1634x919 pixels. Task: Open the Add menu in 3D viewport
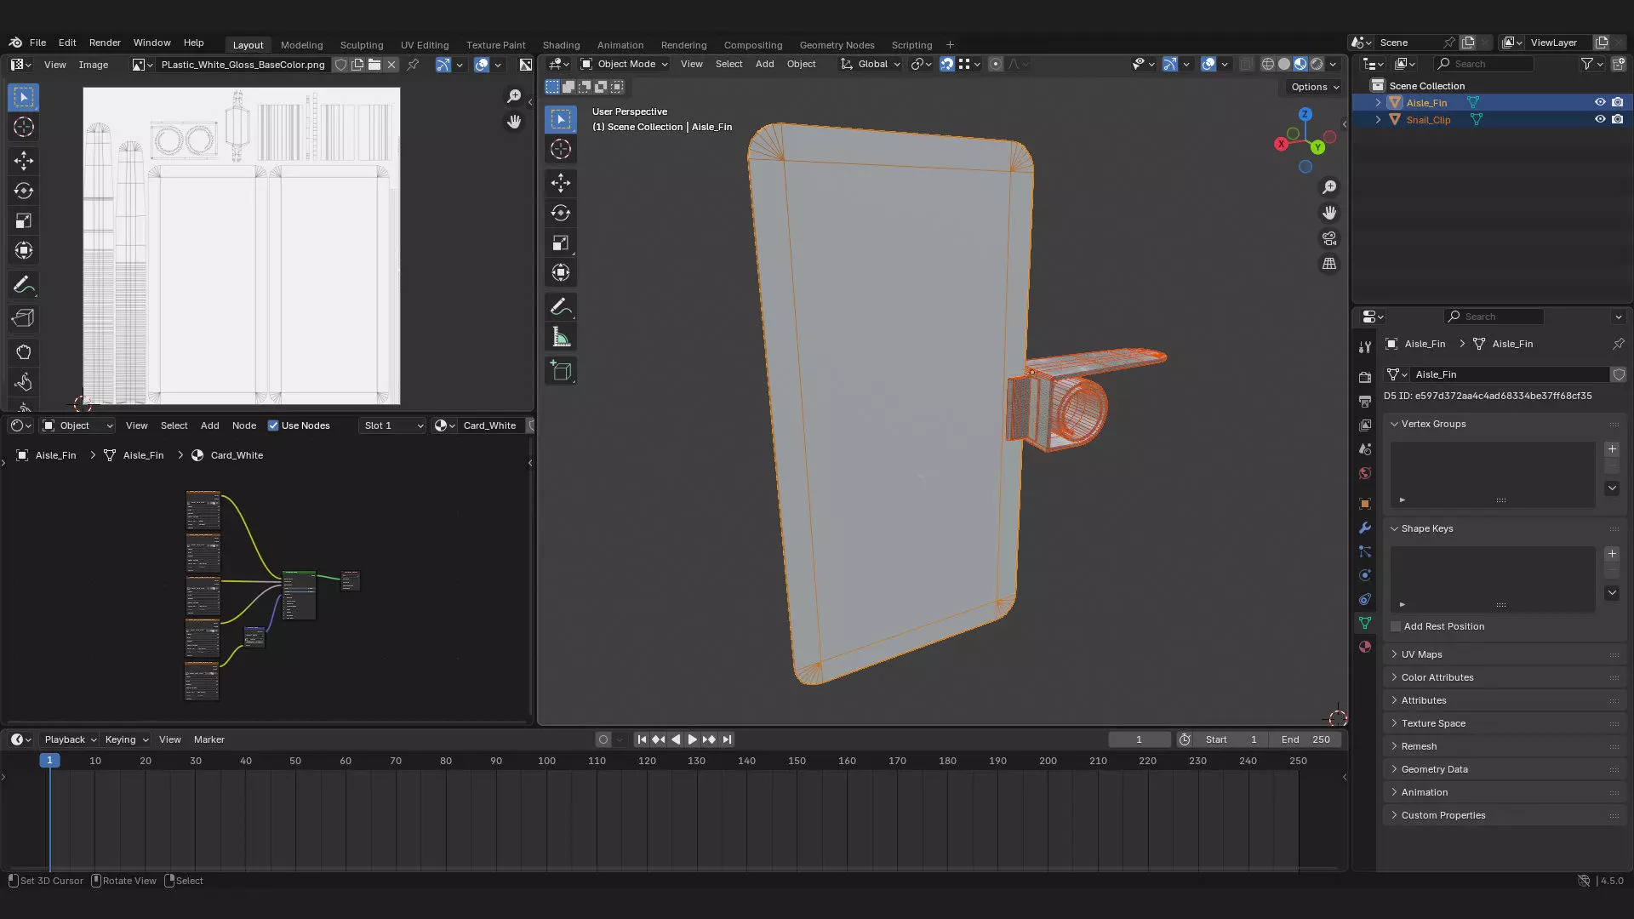coord(764,64)
